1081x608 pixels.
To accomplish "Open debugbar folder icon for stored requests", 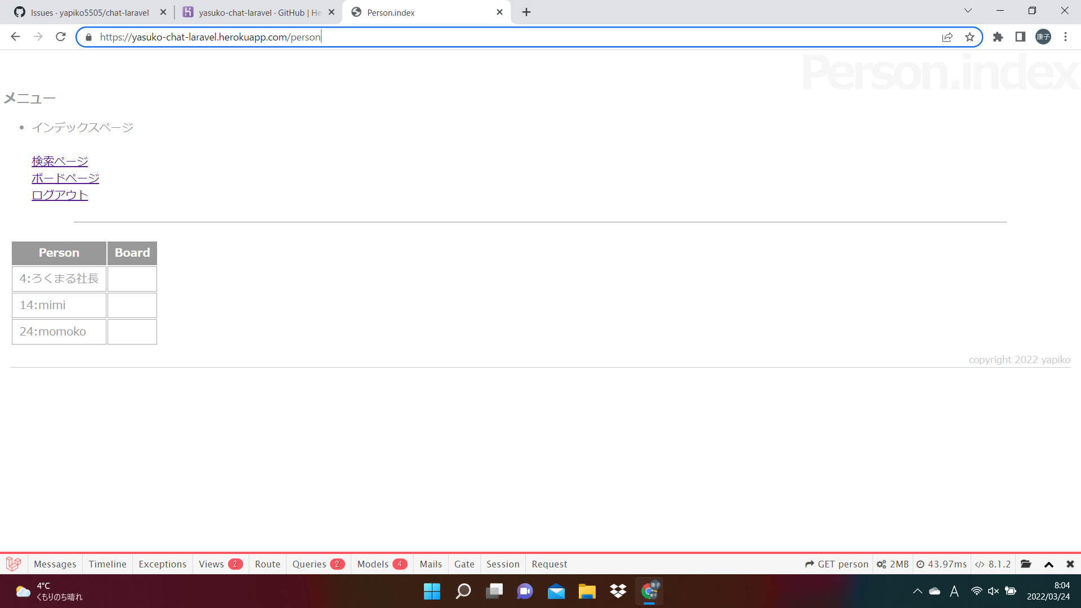I will click(1026, 564).
